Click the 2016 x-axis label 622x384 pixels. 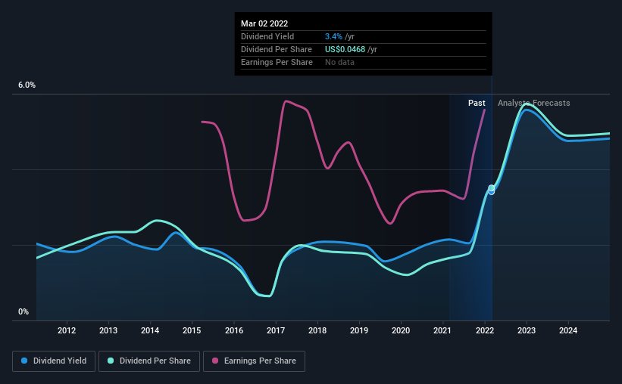pos(234,330)
